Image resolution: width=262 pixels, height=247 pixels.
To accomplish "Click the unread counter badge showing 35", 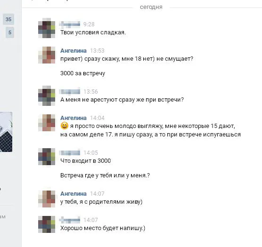I will (x=8, y=19).
